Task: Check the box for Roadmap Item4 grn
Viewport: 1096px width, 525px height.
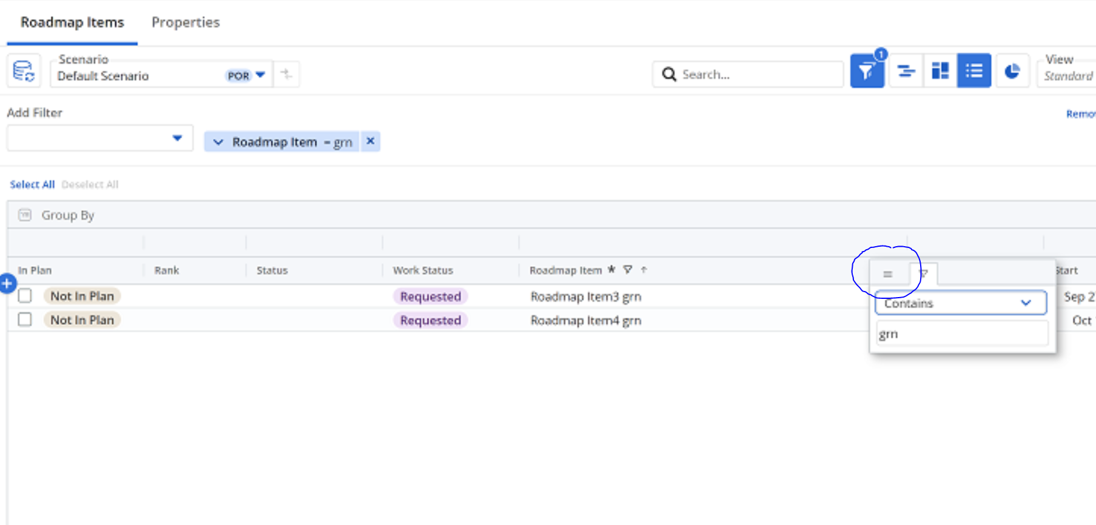Action: pos(25,319)
